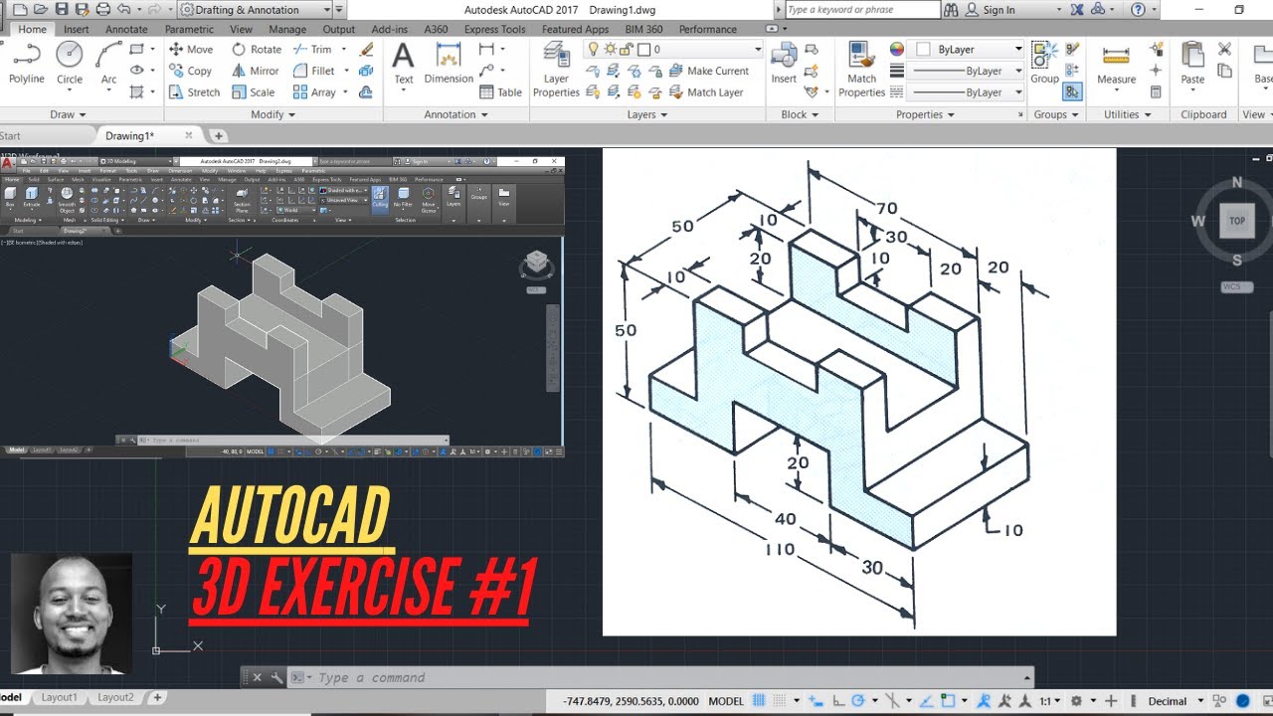Viewport: 1273px width, 716px height.
Task: Select the Arc drawing tool
Action: click(108, 65)
